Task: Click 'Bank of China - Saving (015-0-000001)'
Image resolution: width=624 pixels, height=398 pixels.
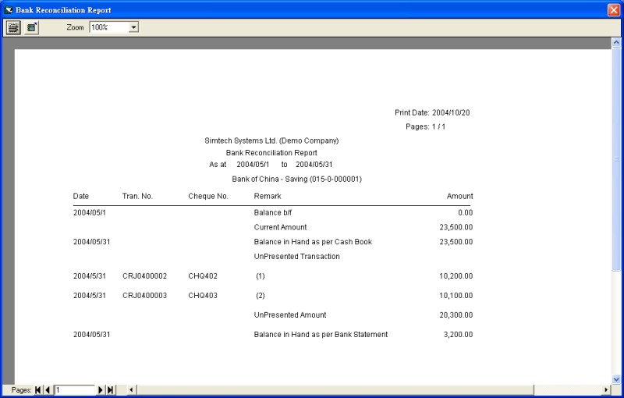Action: tap(297, 179)
